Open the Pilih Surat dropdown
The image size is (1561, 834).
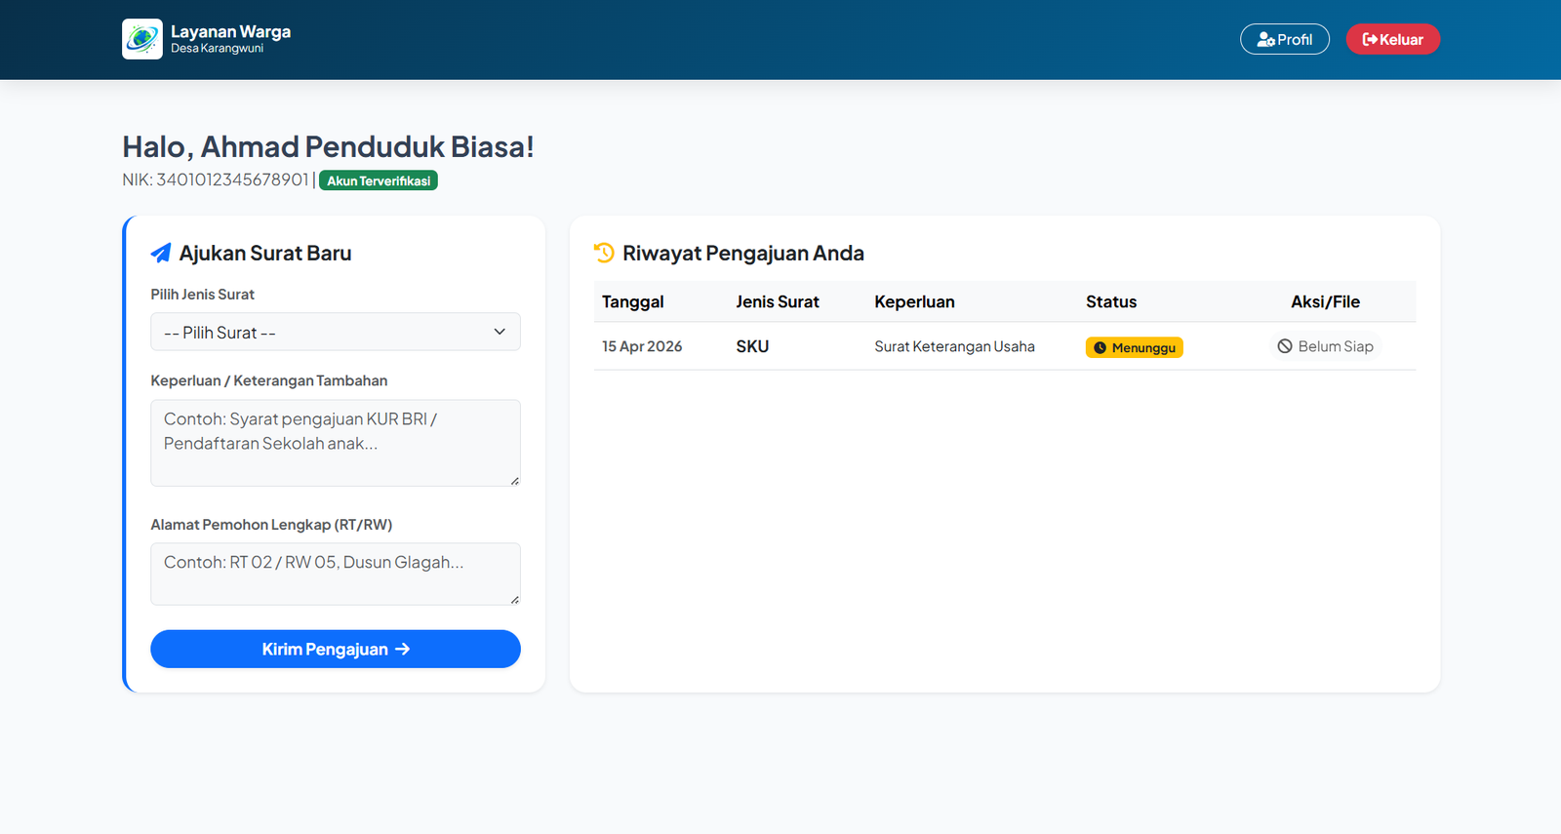[x=336, y=332]
